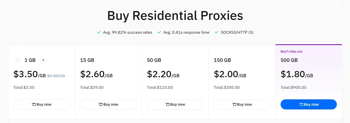
Task: Click cart icon in 15 GB plan button
Action: pyautogui.click(x=101, y=104)
